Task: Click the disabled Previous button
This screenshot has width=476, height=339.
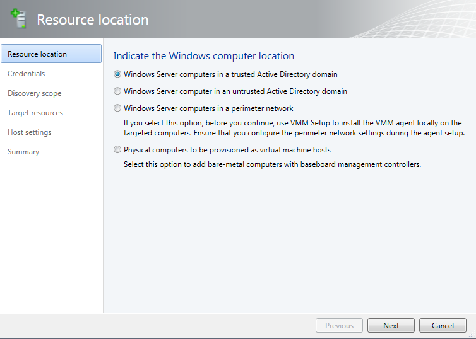Action: click(x=339, y=325)
